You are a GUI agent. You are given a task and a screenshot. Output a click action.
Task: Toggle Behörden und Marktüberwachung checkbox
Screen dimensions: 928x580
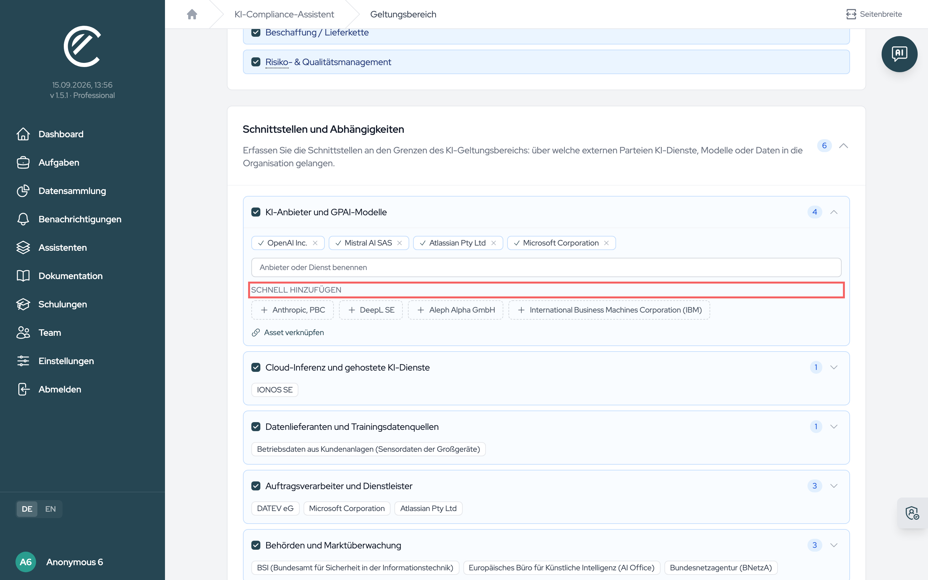(256, 545)
